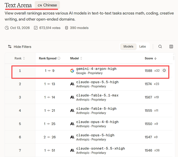Screen dimensions: 178x157
Task: Click the Hide Filters sliders icon
Action: pos(10,46)
